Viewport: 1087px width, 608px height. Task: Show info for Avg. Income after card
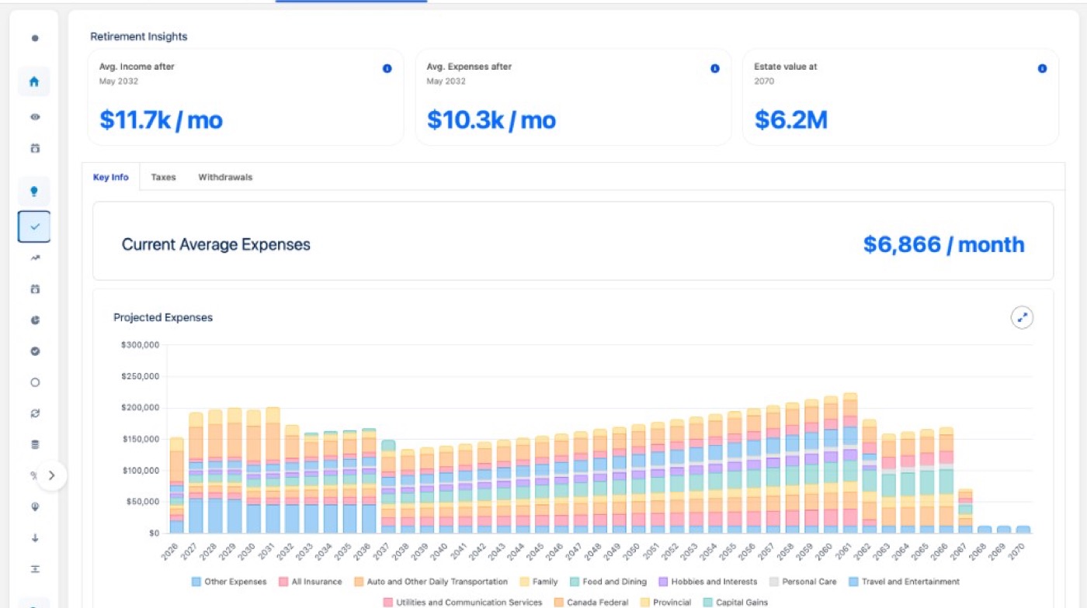(387, 68)
